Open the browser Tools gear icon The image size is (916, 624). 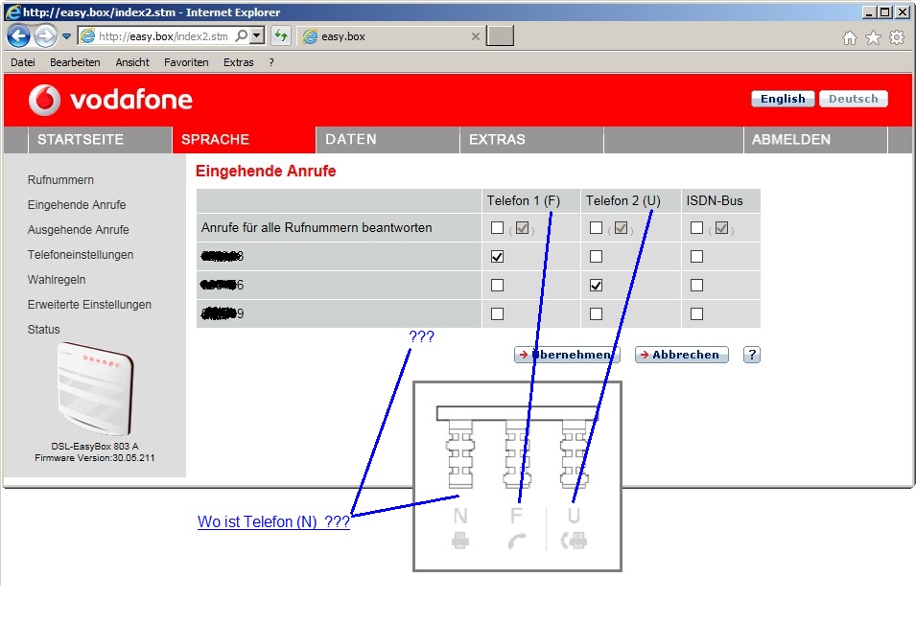[895, 36]
